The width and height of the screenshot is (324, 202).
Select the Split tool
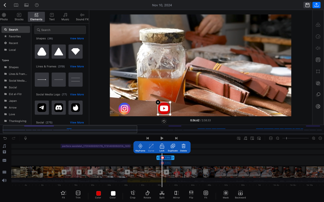point(162,194)
